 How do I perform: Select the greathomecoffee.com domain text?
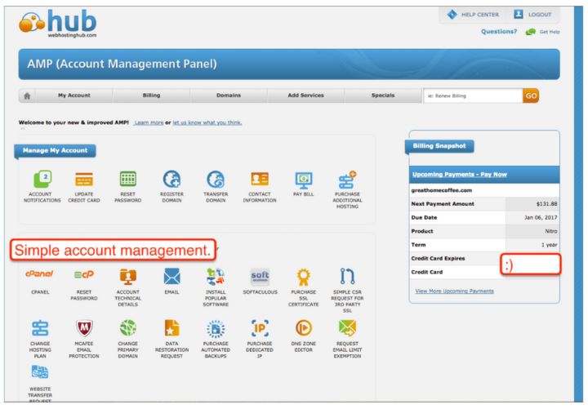pyautogui.click(x=442, y=190)
